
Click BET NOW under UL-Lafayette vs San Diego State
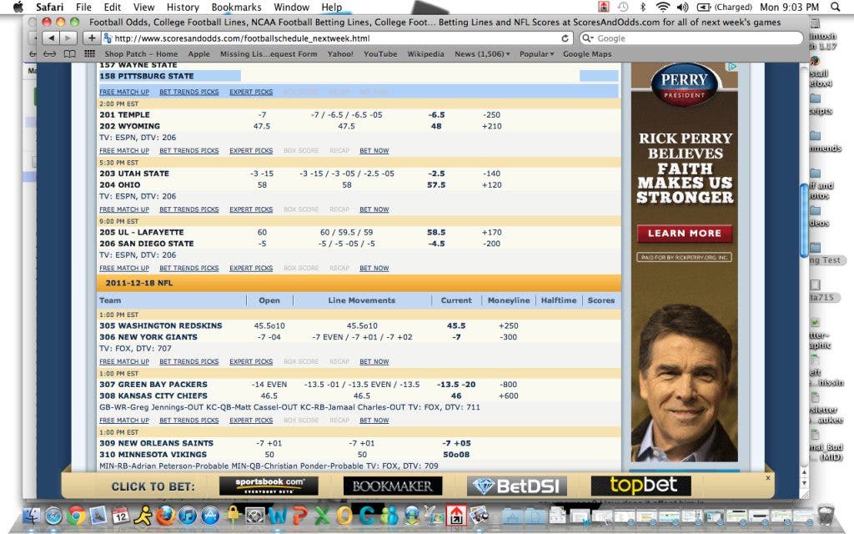click(x=374, y=268)
